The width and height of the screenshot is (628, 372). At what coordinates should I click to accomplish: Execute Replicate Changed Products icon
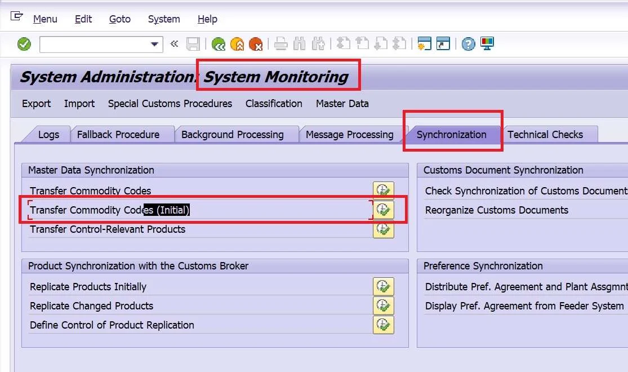(384, 305)
